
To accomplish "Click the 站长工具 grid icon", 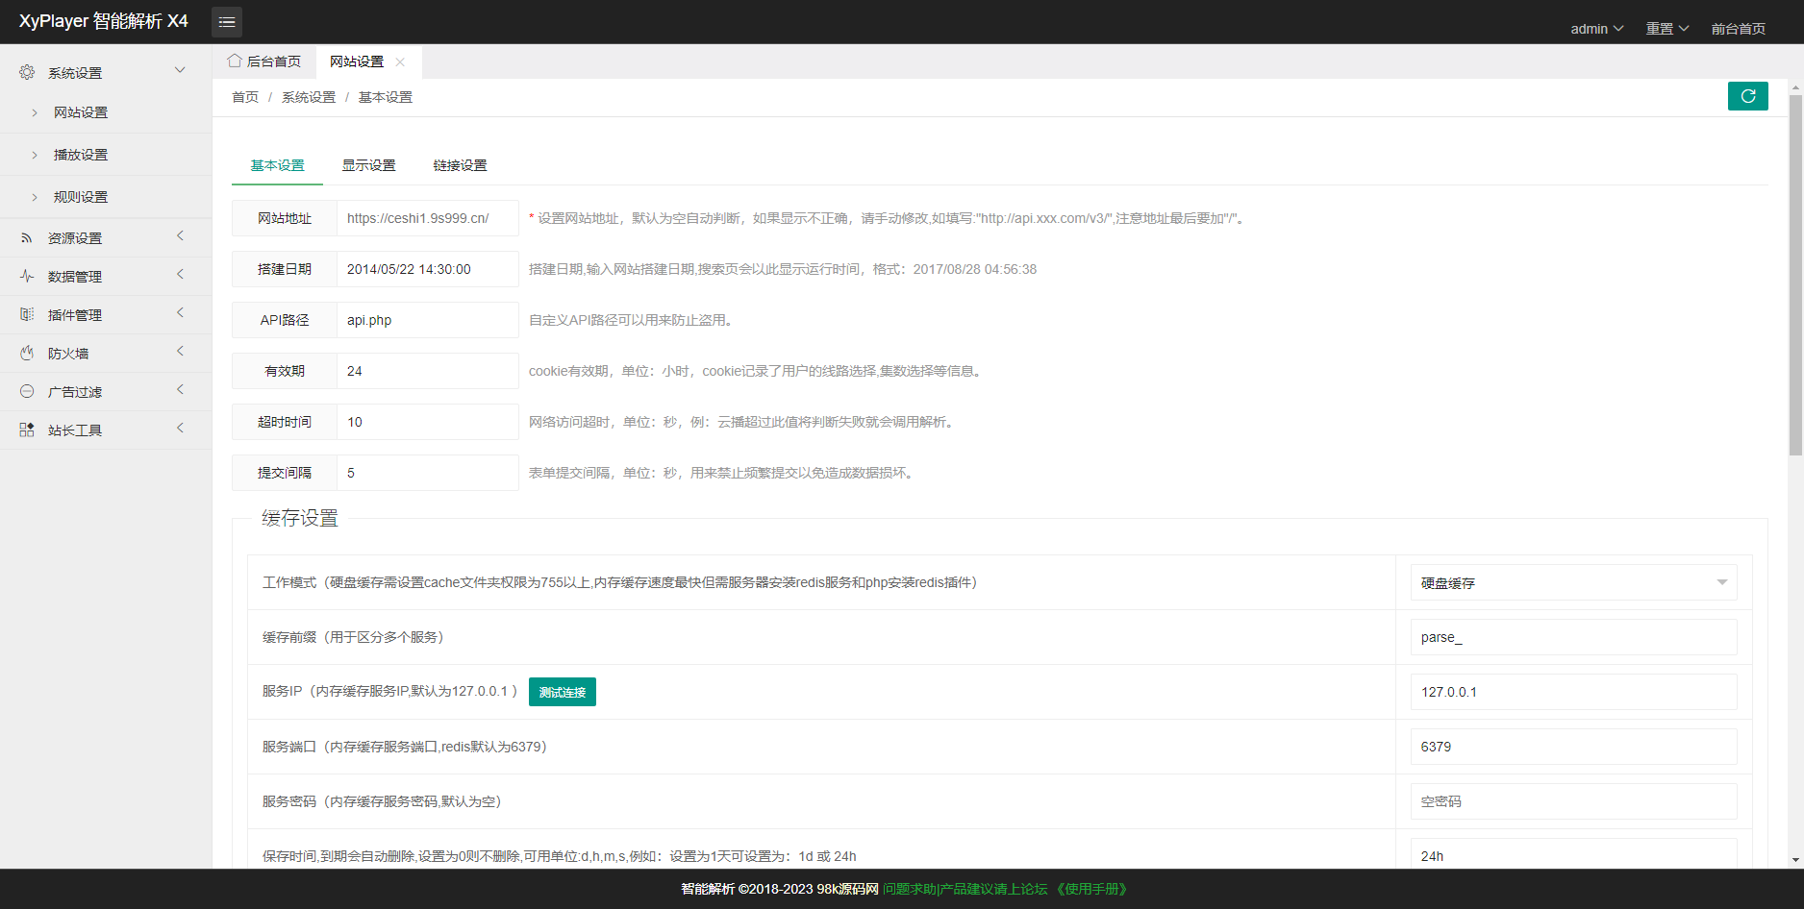I will [x=27, y=430].
